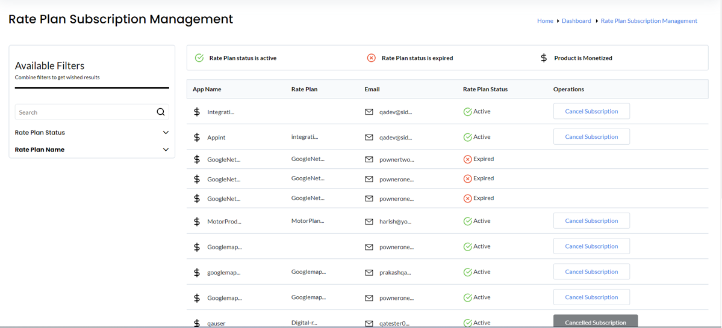Click the App Name column header

(207, 89)
